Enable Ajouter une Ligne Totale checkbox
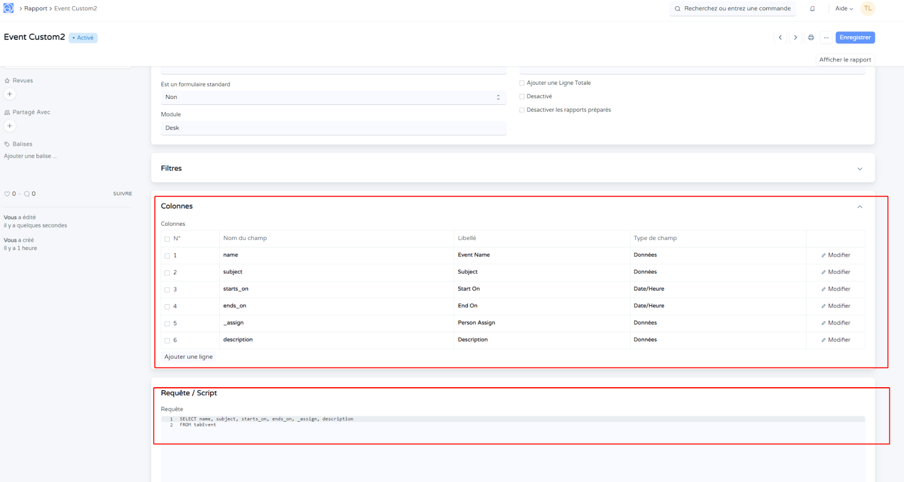904x482 pixels. point(522,83)
